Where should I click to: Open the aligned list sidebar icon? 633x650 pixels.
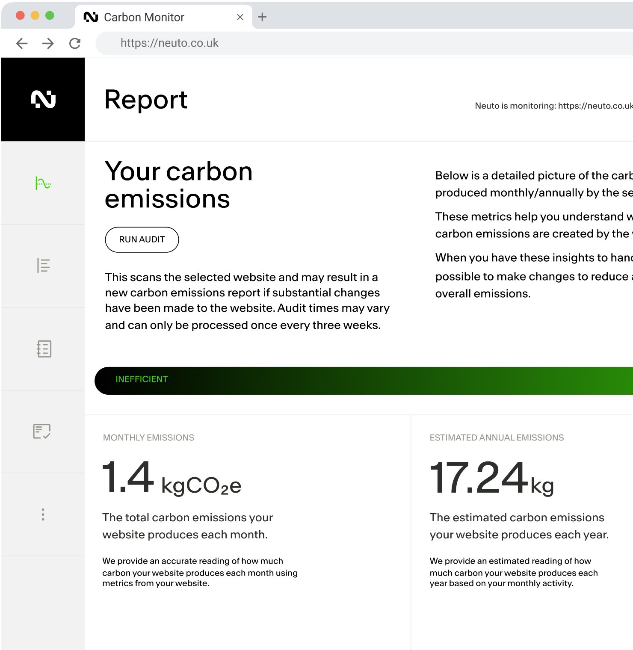[x=43, y=266]
